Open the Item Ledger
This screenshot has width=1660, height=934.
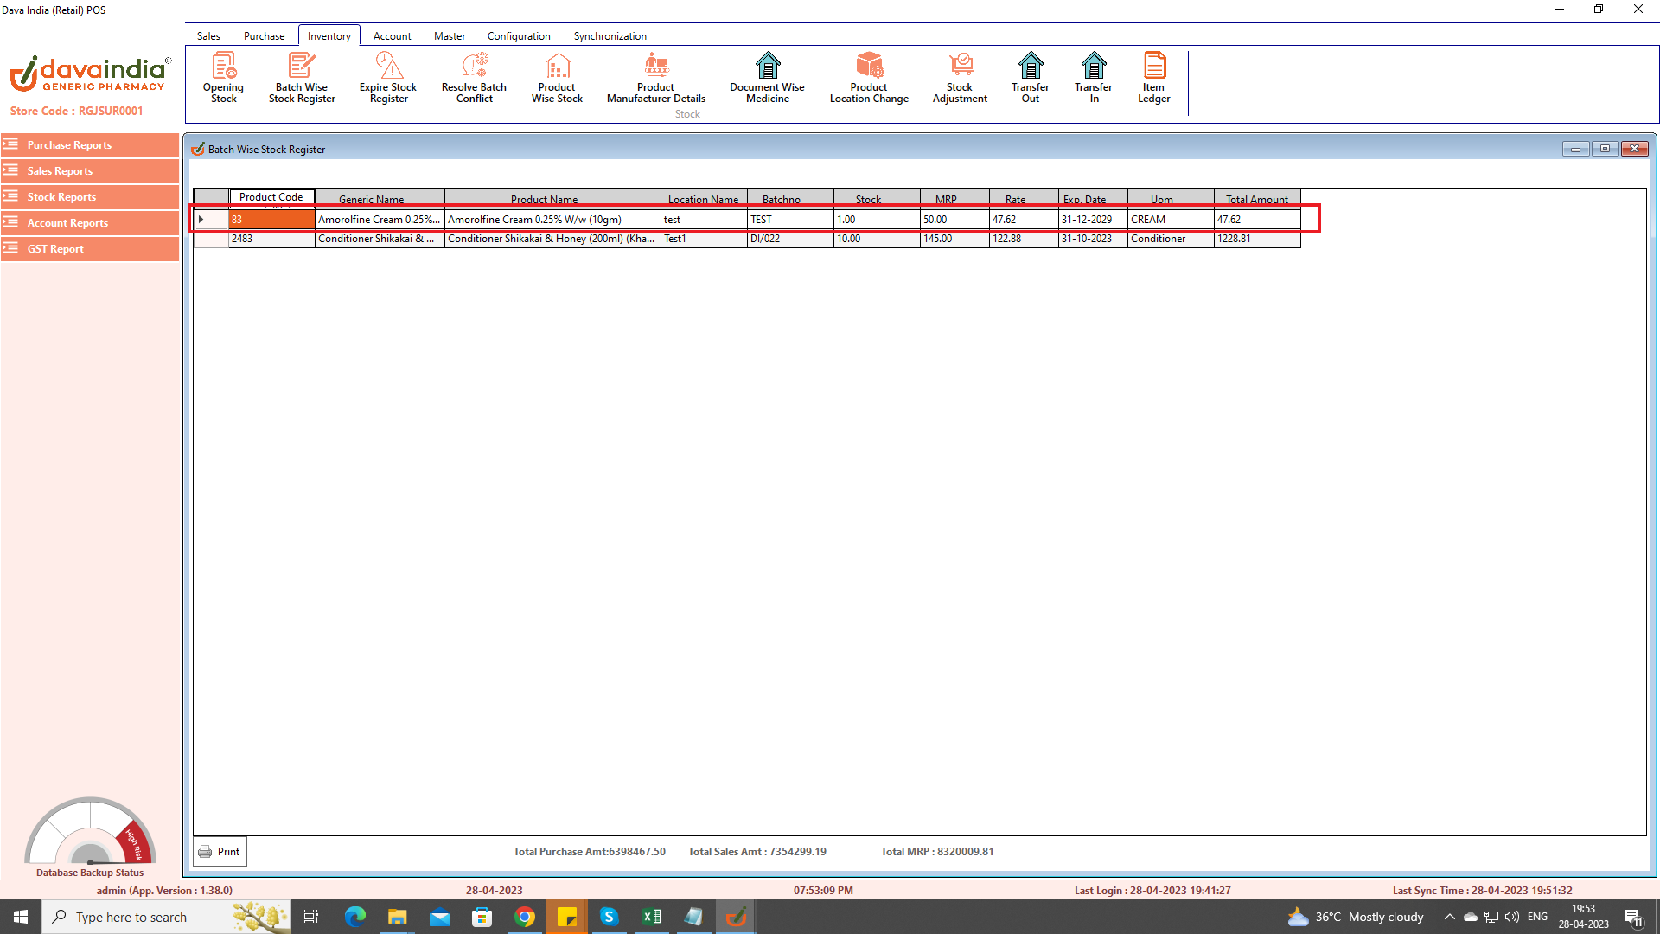[1153, 78]
